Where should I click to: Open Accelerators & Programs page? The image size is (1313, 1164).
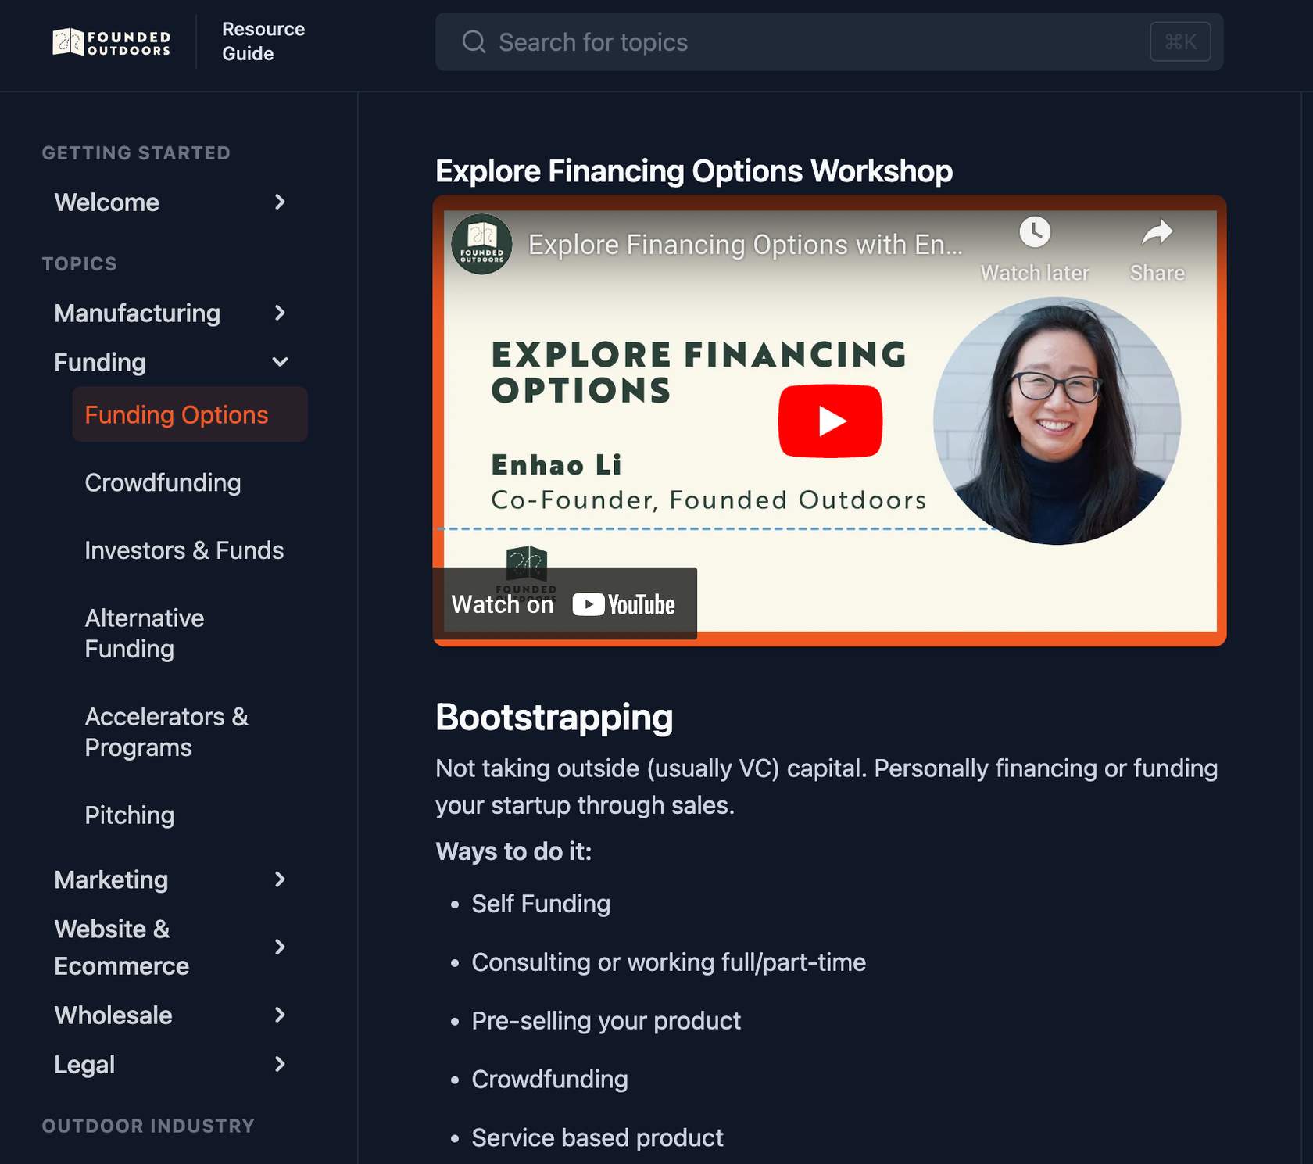click(166, 732)
